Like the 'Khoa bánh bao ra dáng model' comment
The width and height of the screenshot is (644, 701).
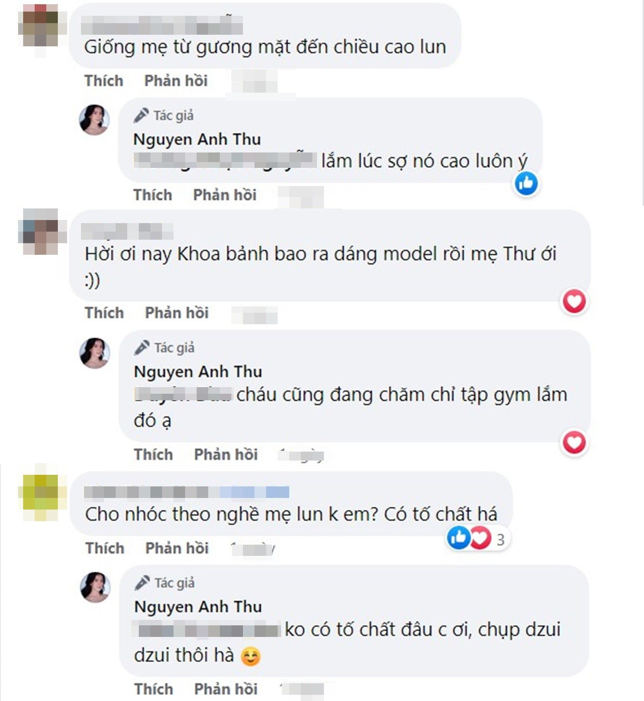pyautogui.click(x=105, y=313)
